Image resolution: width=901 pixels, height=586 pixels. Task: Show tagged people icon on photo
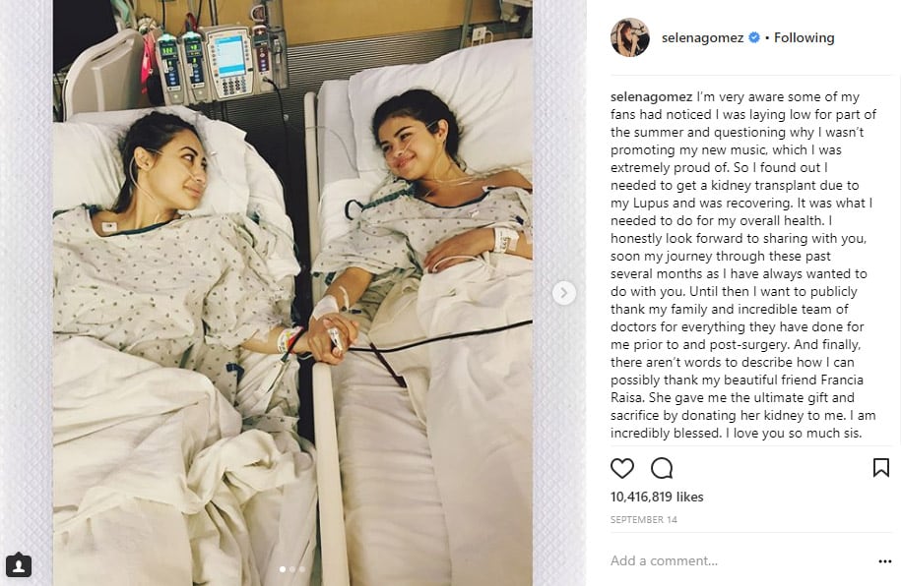[x=19, y=565]
